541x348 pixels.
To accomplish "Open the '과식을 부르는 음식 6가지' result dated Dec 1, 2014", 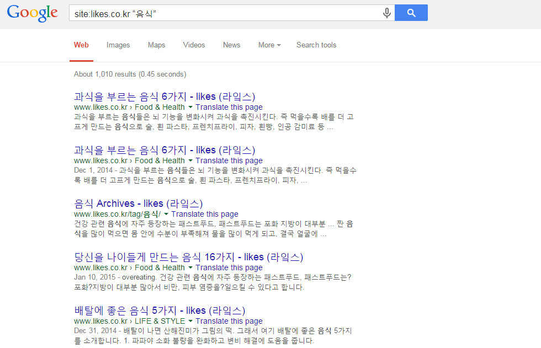I will pyautogui.click(x=165, y=150).
